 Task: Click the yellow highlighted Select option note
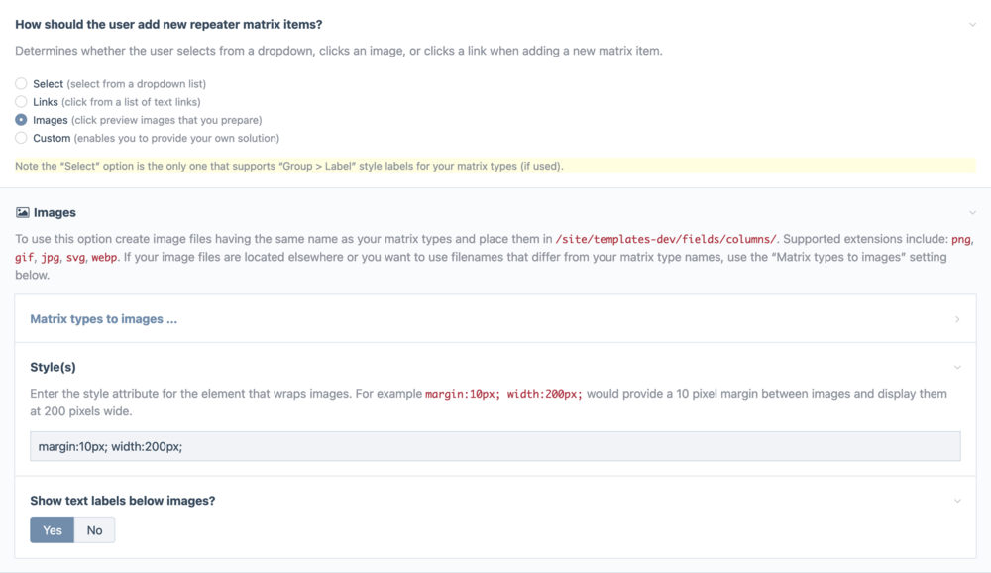289,166
